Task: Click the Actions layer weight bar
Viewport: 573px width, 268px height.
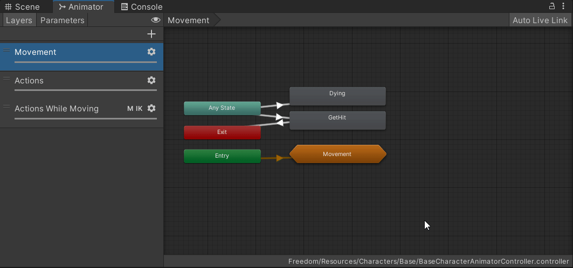Action: click(x=86, y=90)
